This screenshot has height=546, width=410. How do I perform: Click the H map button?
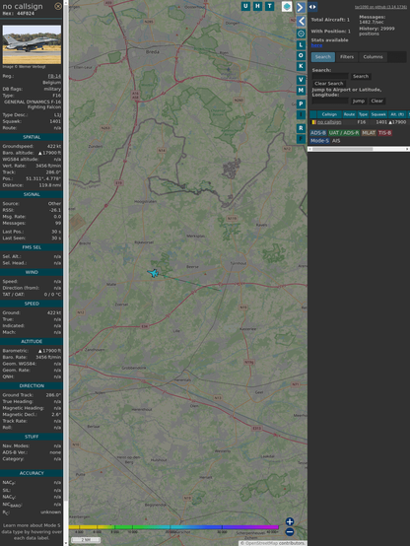click(x=257, y=6)
